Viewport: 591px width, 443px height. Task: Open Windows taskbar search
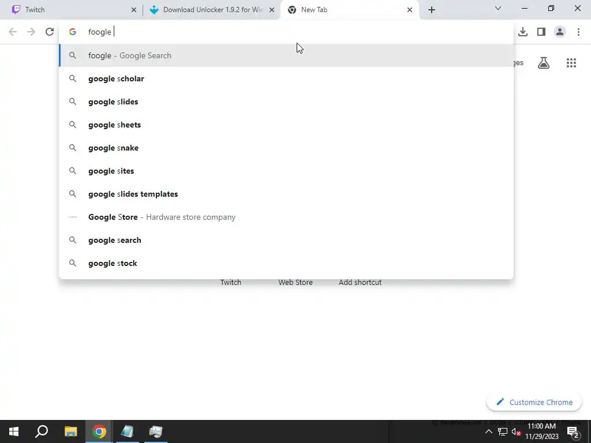(42, 431)
